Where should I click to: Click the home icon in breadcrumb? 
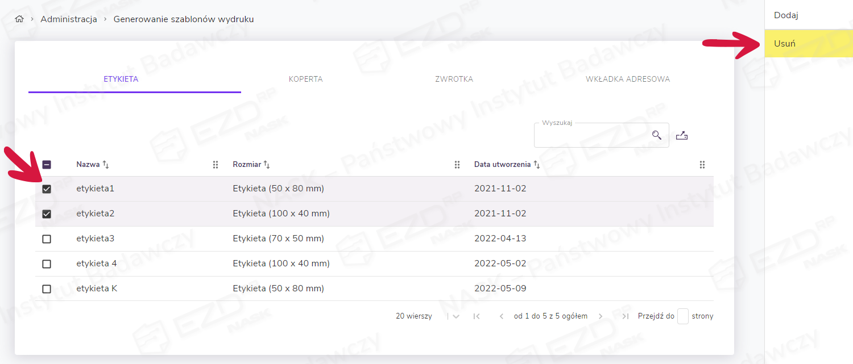click(x=19, y=19)
